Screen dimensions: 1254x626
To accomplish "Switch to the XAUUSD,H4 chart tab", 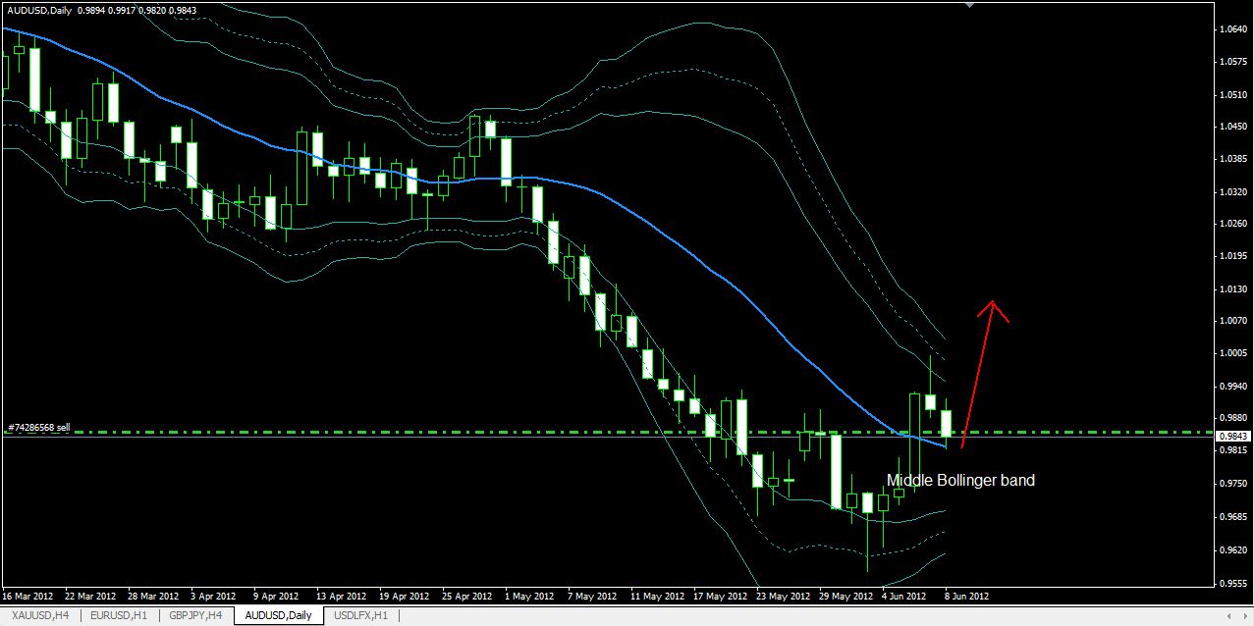I will (39, 615).
